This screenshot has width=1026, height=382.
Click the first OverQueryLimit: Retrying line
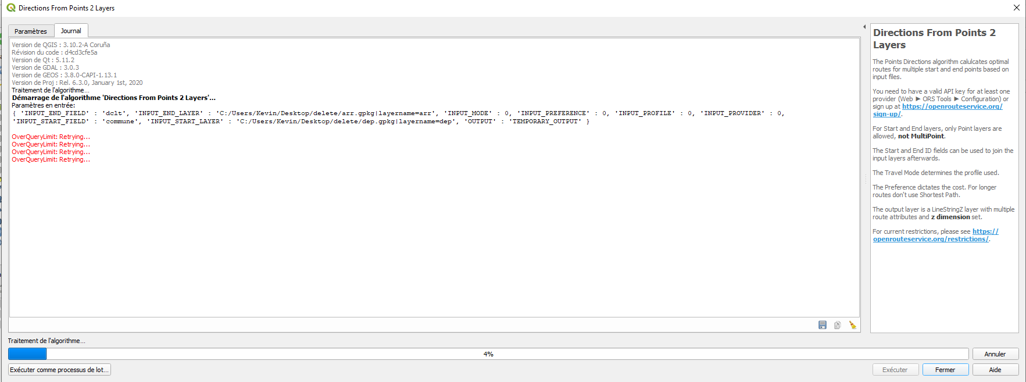[x=51, y=137]
